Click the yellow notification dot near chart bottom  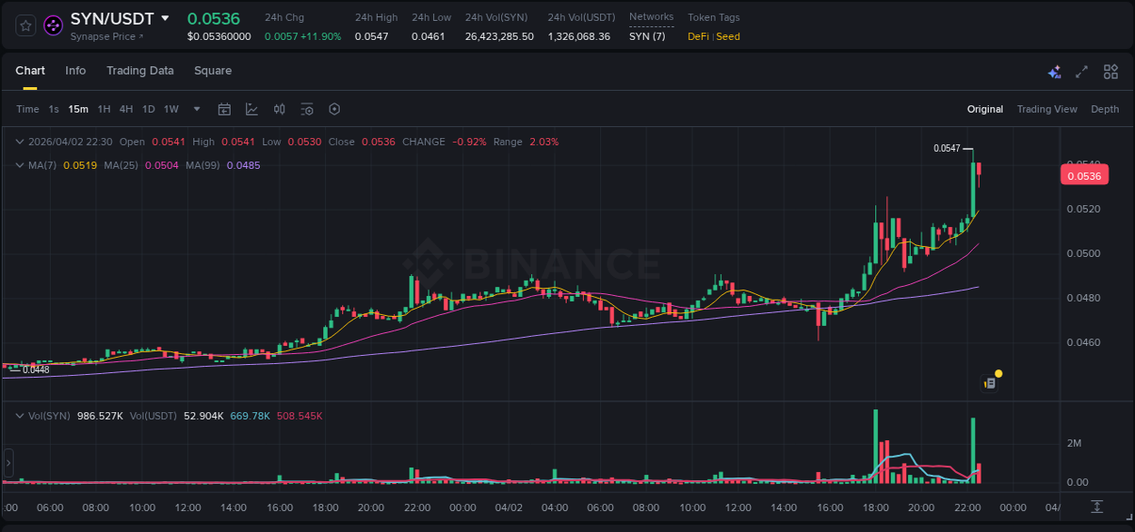click(998, 374)
